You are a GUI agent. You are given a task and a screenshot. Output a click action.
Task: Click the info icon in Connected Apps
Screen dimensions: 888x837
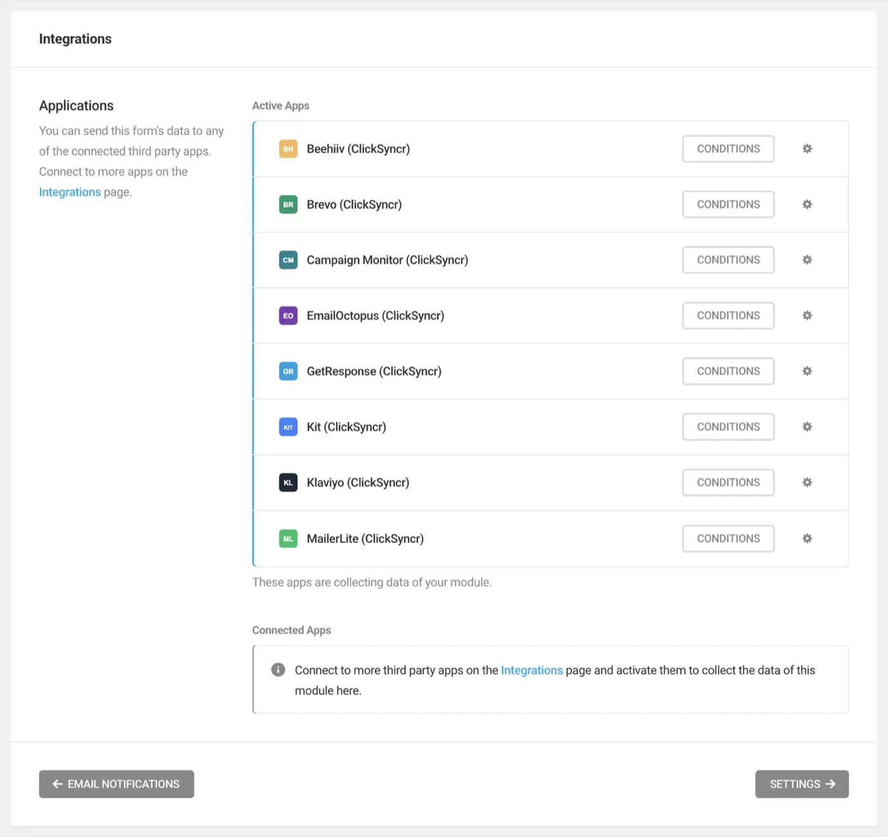point(278,669)
